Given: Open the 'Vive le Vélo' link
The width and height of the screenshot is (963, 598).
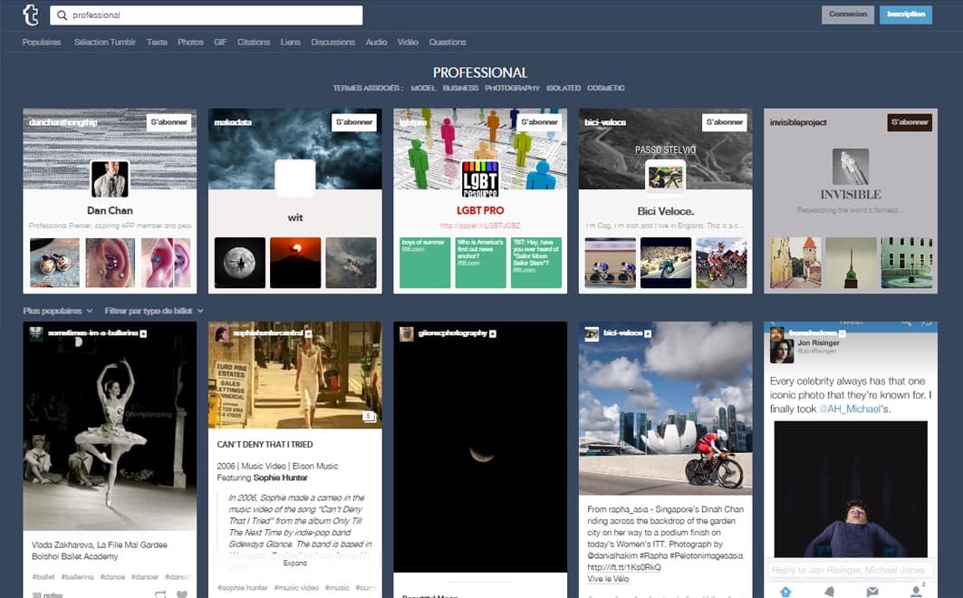Looking at the screenshot, I should coord(608,579).
